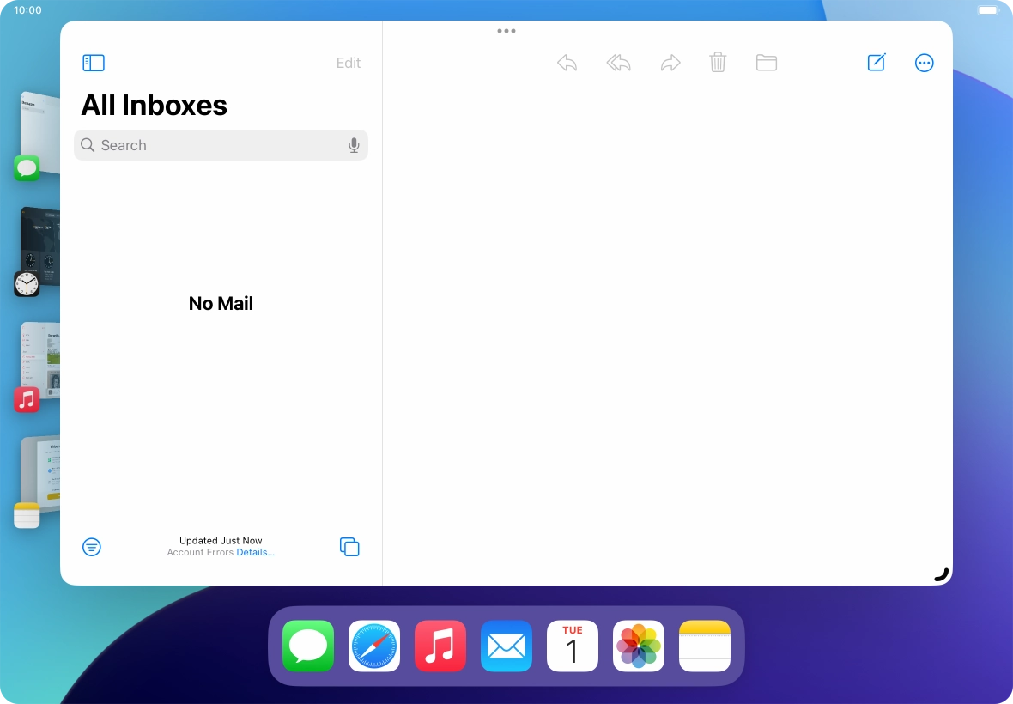Click the Edit button above the inbox
Viewport: 1013px width, 704px height.
coord(348,63)
